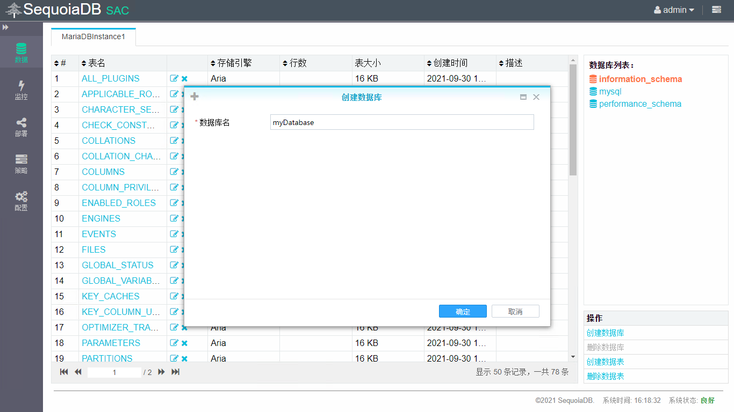Open the 配置 (Config) sidebar section
Viewport: 734px width, 412px height.
(x=21, y=201)
